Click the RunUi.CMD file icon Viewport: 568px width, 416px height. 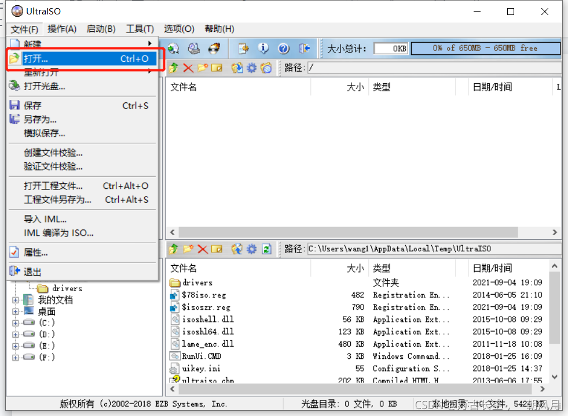(175, 356)
